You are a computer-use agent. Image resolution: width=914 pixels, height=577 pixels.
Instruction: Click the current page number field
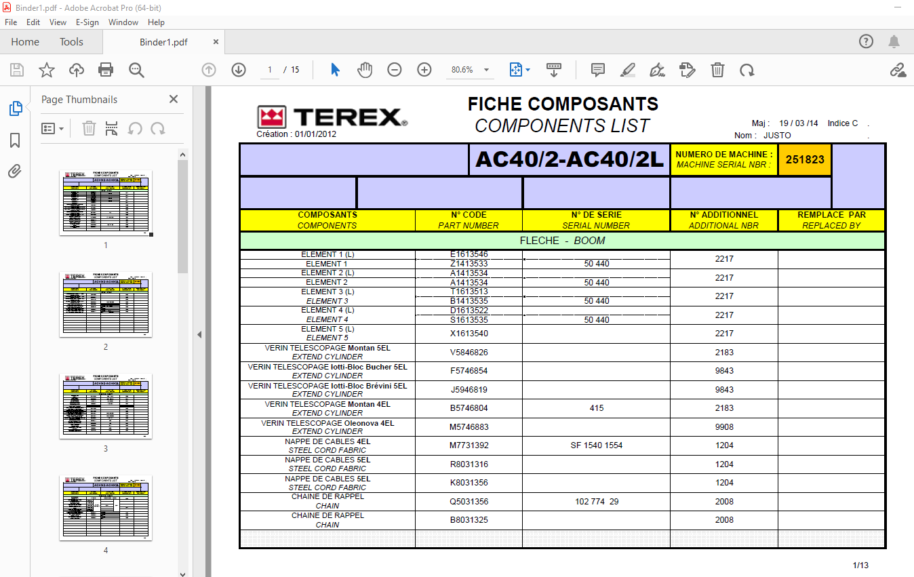coord(270,70)
